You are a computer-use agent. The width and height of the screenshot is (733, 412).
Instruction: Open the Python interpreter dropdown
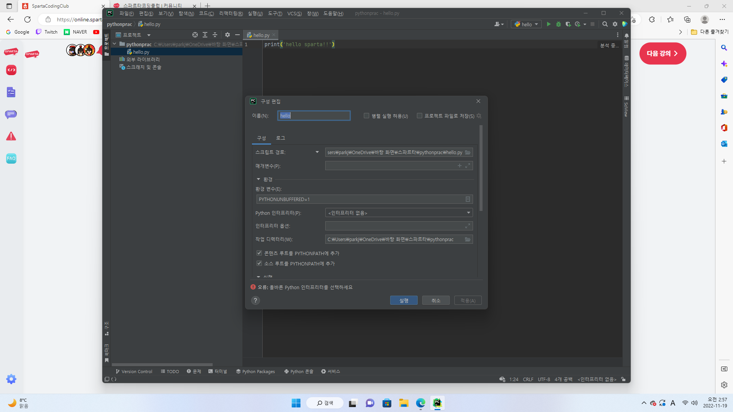tap(399, 213)
